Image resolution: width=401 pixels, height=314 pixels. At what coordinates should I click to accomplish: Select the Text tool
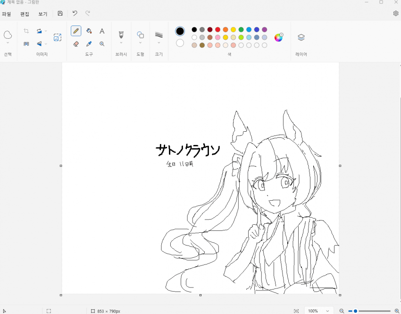click(102, 31)
